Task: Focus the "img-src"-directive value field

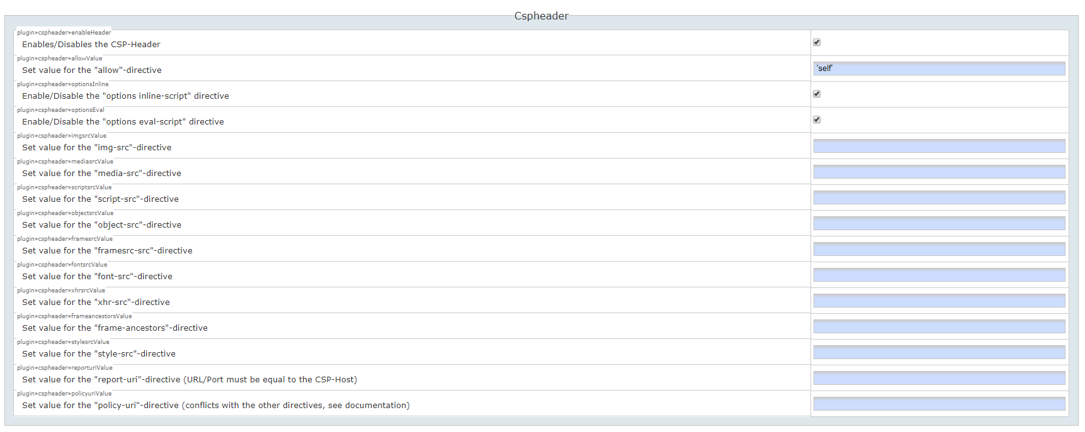Action: click(x=938, y=146)
